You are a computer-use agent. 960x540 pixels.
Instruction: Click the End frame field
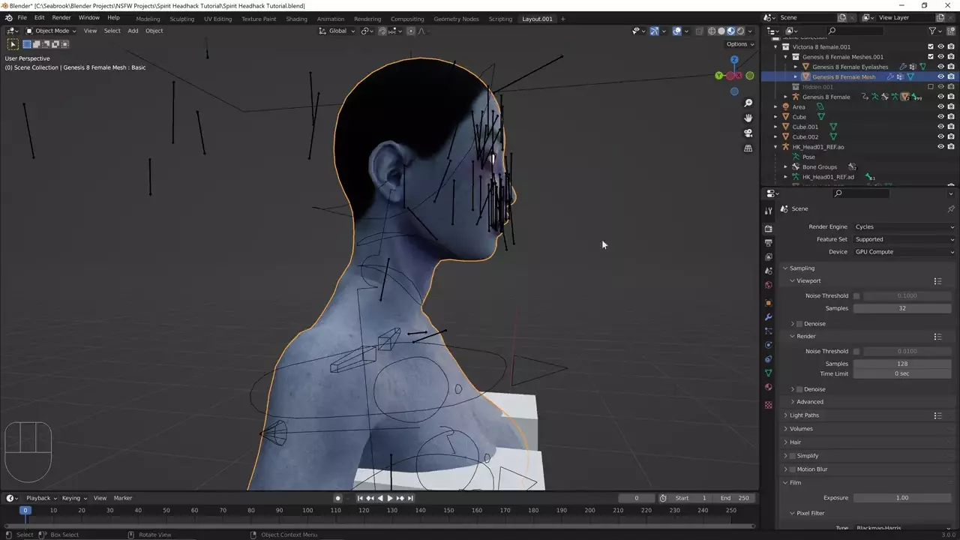[x=734, y=498]
